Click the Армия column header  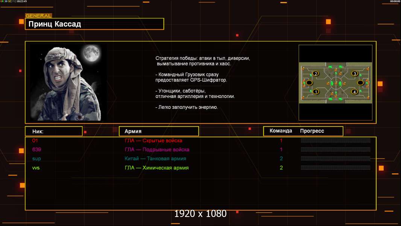[x=159, y=131]
